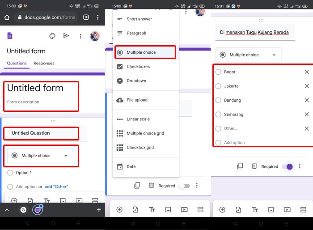This screenshot has width=313, height=230.
Task: Select the Option 1 radio button
Action: [10, 173]
